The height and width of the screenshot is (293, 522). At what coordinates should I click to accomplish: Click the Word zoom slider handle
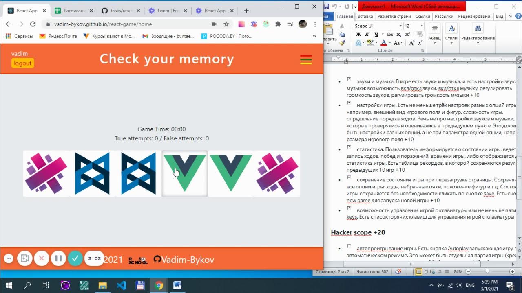point(487,271)
